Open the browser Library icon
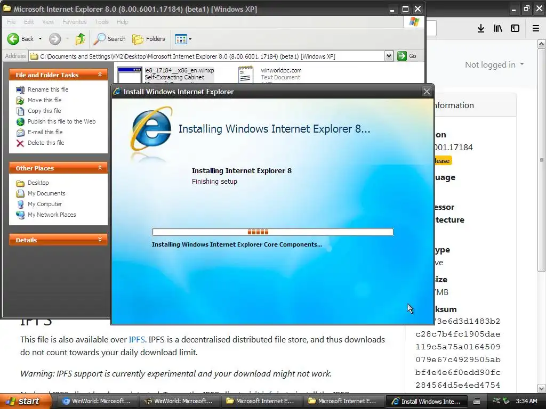This screenshot has height=409, width=546. click(498, 28)
